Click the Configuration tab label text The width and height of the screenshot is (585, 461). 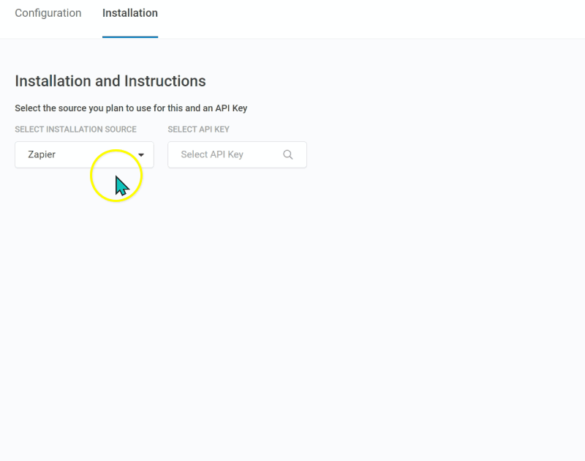(x=48, y=12)
